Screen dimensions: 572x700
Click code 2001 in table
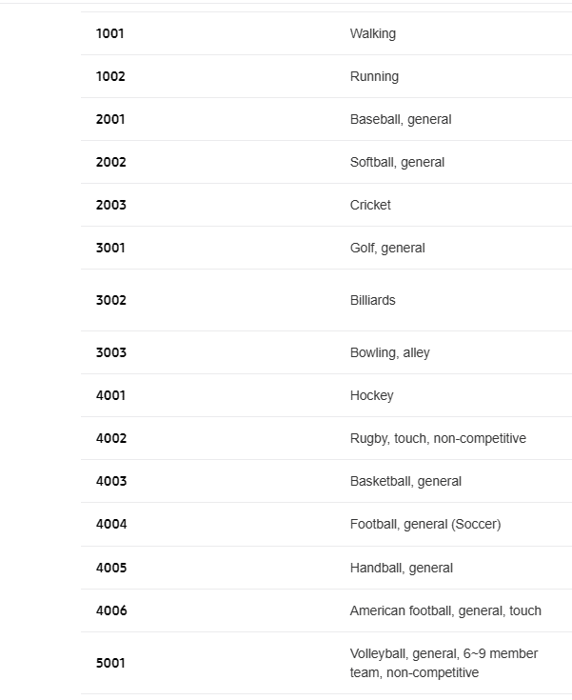(110, 119)
